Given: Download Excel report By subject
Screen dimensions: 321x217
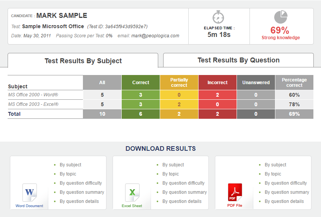Looking at the screenshot, I should point(173,165).
